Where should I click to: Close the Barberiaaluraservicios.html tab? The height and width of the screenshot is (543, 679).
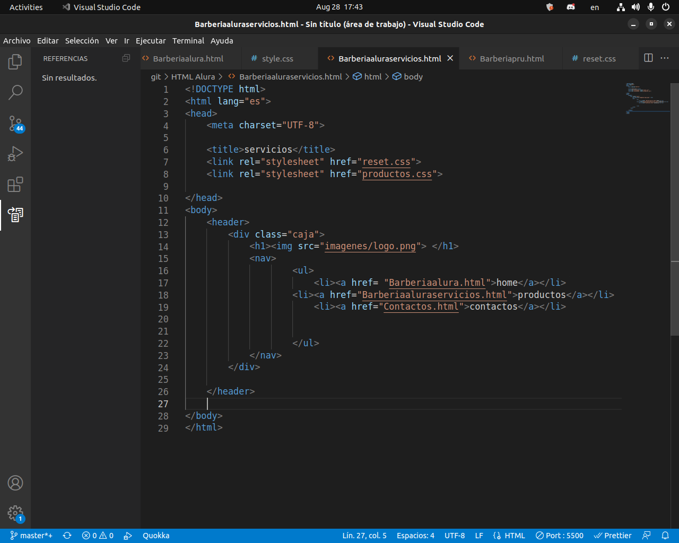[x=450, y=58]
